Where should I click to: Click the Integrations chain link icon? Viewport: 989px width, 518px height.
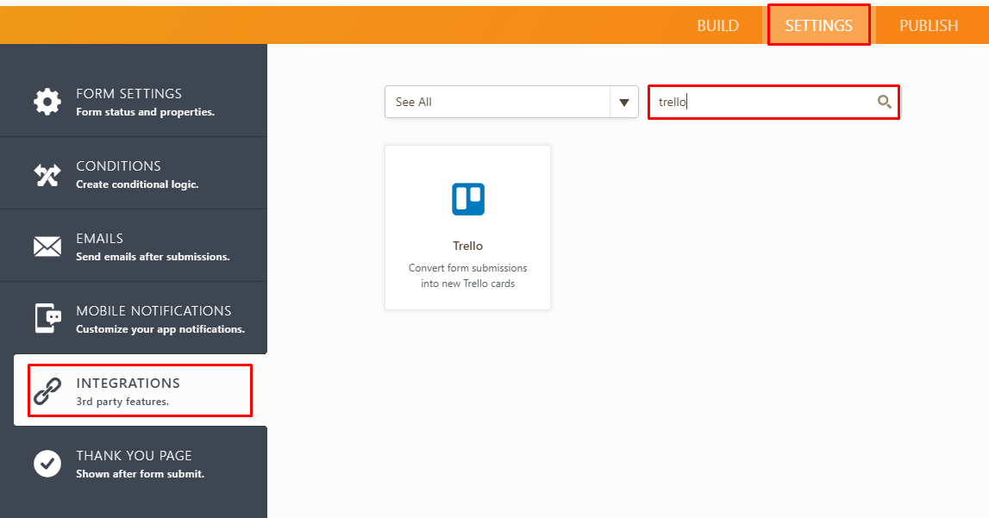[x=47, y=390]
